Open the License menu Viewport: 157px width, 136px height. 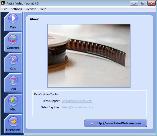[31, 9]
